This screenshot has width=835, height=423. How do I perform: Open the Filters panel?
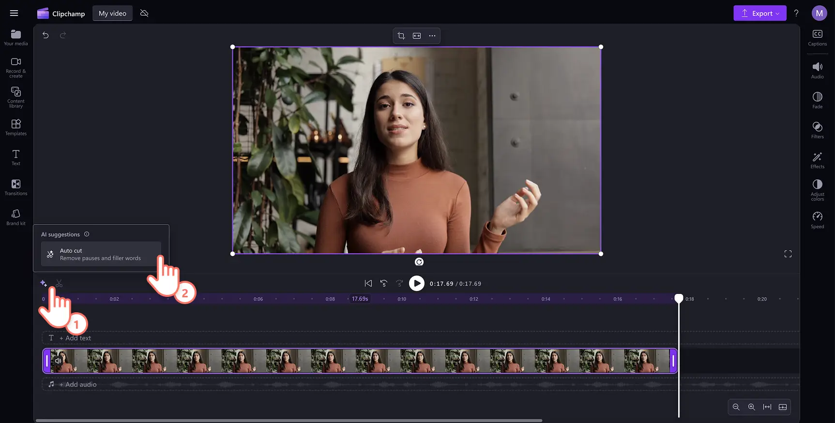point(817,130)
